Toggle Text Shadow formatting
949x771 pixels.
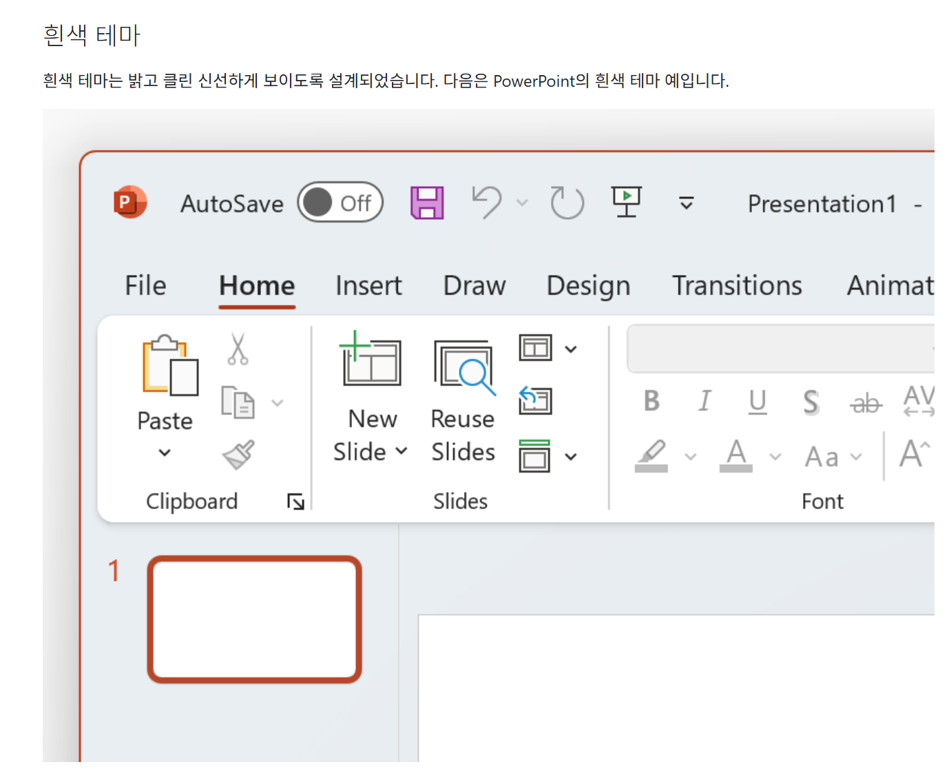click(811, 402)
